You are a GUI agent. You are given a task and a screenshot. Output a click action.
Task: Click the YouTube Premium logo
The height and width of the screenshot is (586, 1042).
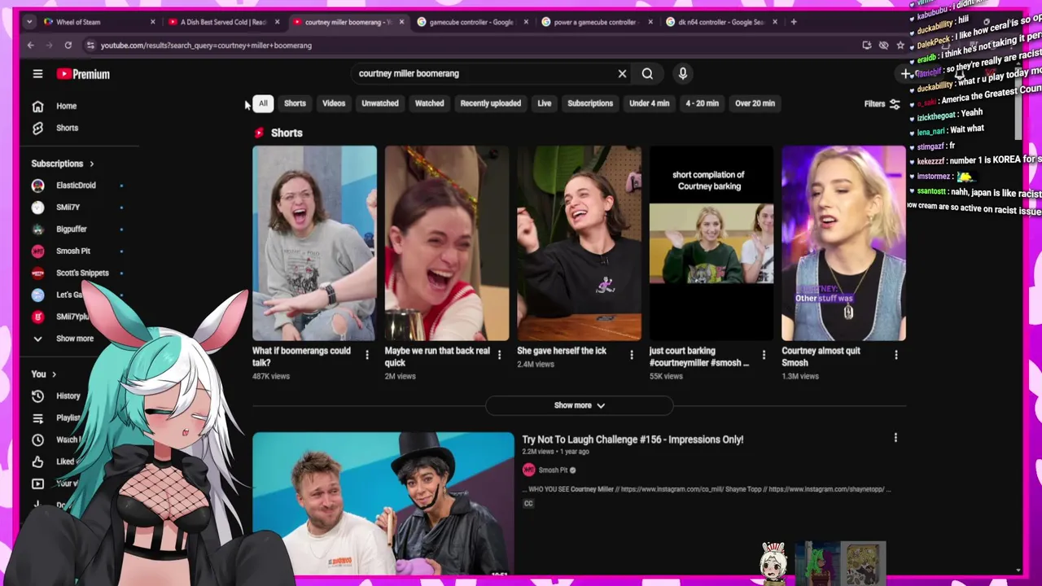(83, 74)
